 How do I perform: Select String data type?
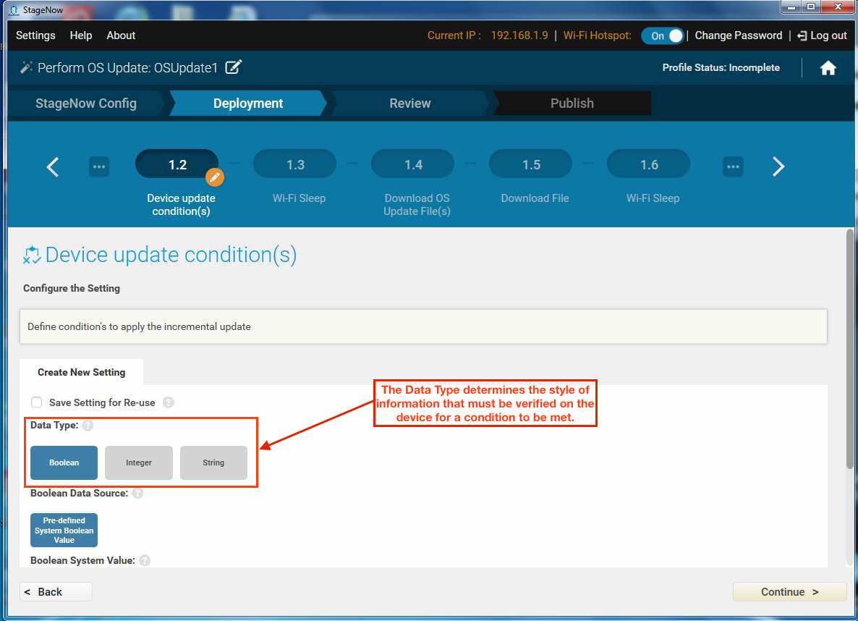tap(213, 462)
